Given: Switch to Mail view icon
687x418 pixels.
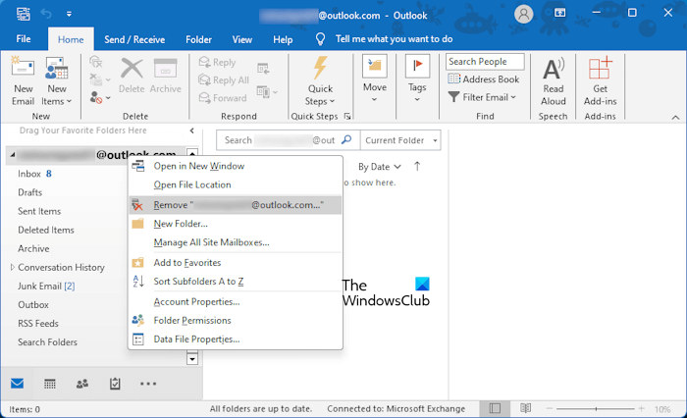Looking at the screenshot, I should click(x=17, y=384).
